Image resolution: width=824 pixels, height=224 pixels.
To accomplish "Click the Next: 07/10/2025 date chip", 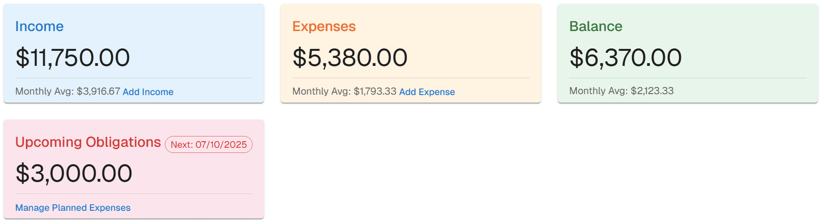I will tap(209, 144).
